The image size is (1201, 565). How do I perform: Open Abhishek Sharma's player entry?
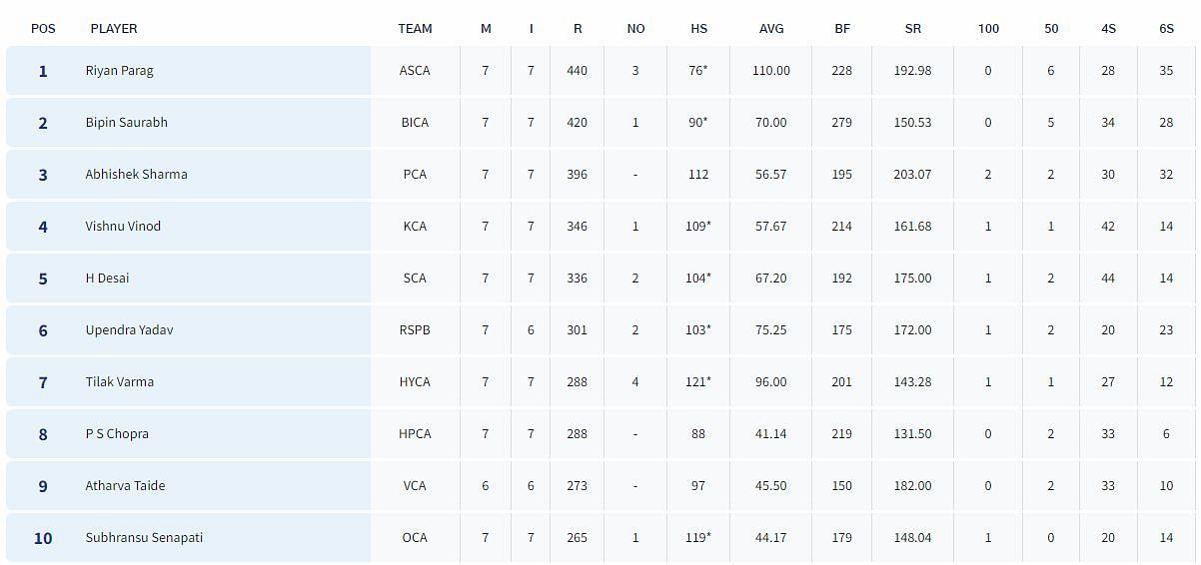pyautogui.click(x=136, y=175)
